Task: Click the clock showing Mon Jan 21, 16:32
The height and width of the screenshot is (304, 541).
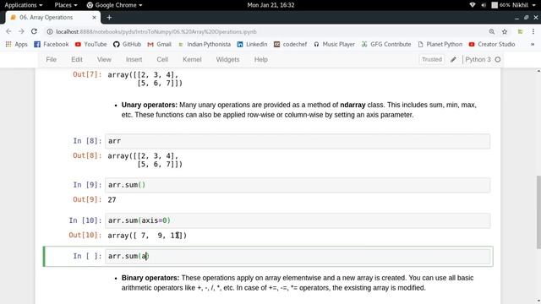Action: [x=270, y=5]
